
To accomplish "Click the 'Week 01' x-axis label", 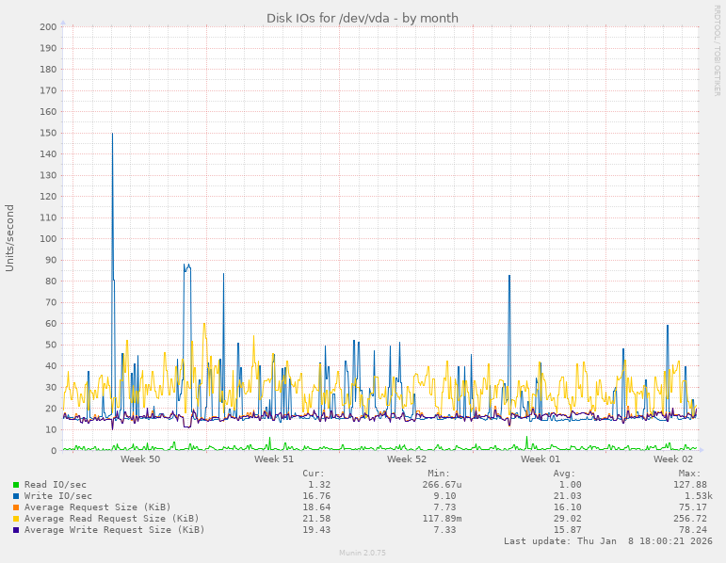I will [540, 458].
